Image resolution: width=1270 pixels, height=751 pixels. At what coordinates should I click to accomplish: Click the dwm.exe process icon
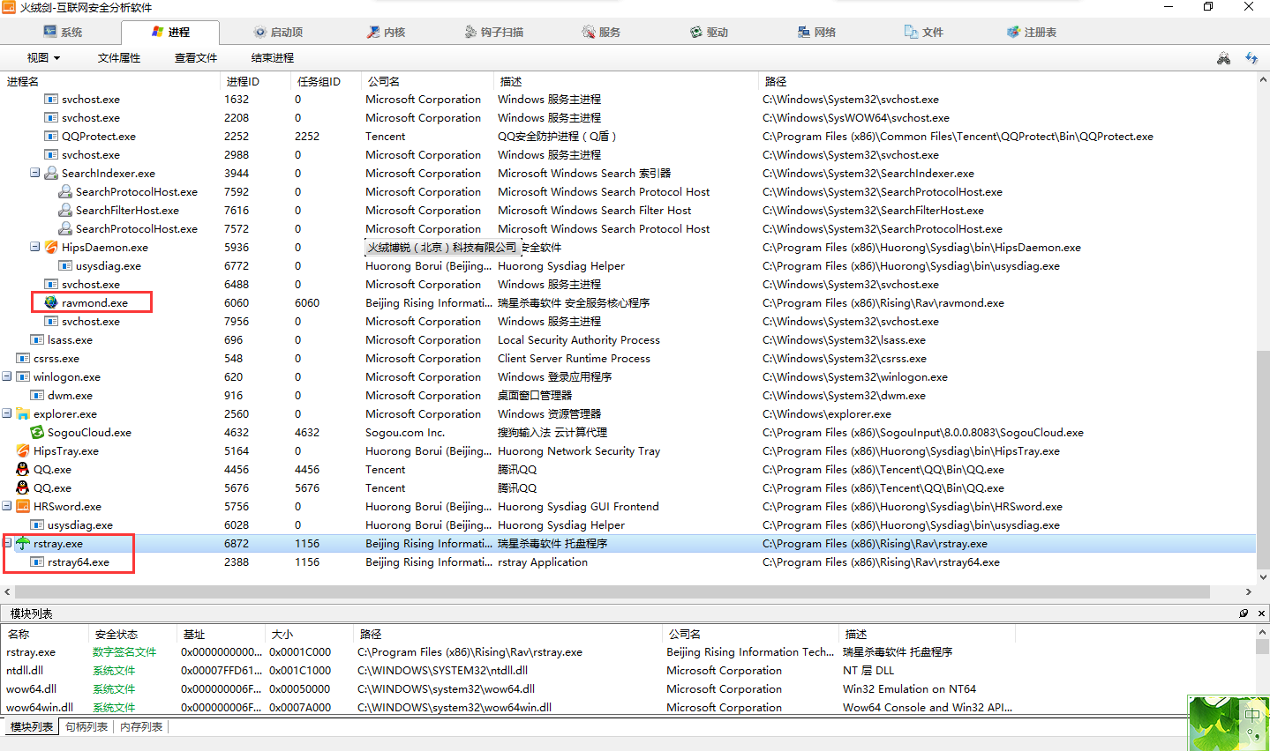coord(37,396)
